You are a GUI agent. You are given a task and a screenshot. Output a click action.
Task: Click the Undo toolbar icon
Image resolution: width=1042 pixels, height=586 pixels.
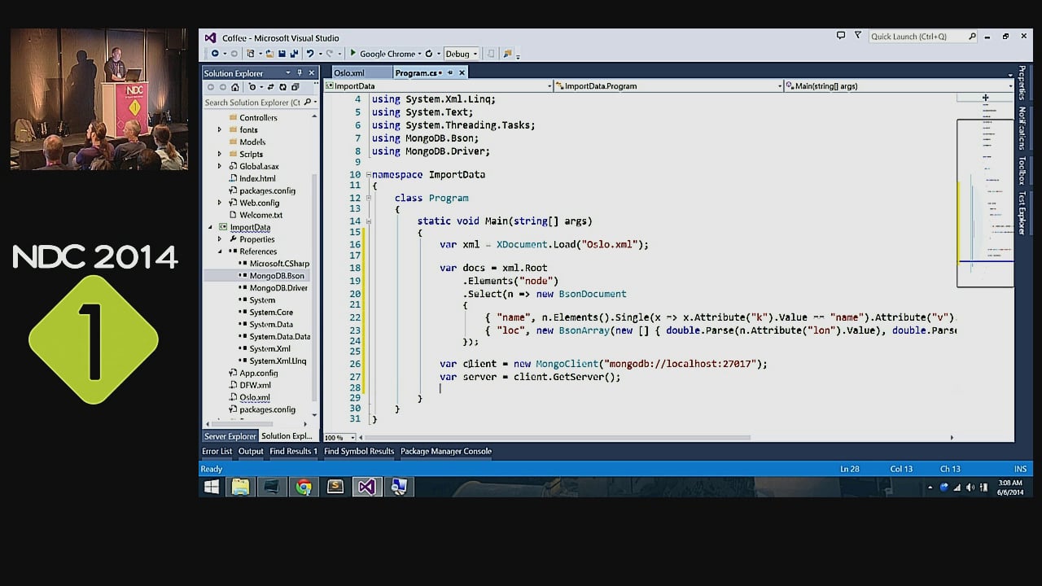[x=309, y=54]
